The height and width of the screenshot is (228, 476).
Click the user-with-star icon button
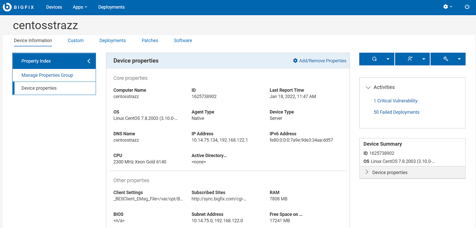point(410,59)
